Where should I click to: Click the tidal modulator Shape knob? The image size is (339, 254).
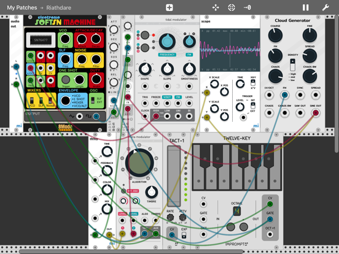pos(145,69)
